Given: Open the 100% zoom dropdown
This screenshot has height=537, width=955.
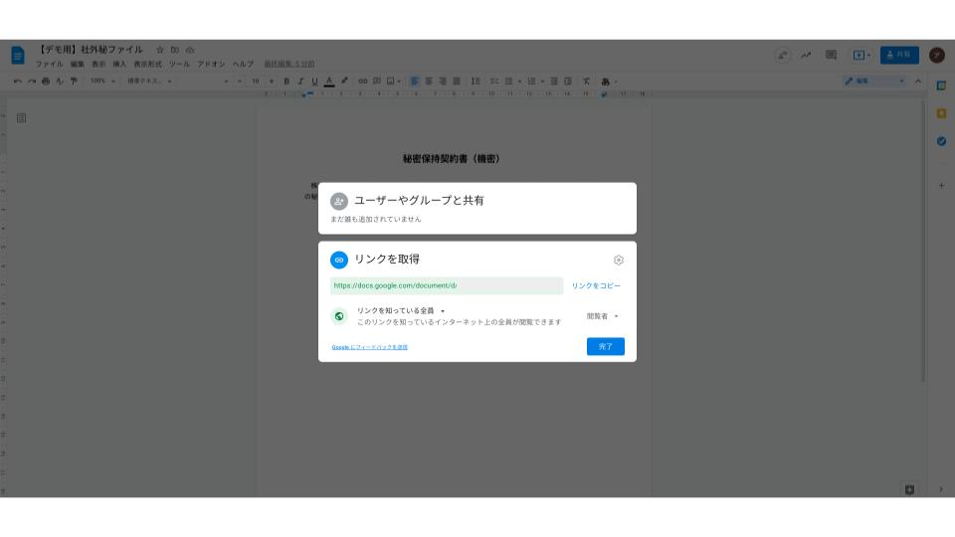Looking at the screenshot, I should point(102,81).
